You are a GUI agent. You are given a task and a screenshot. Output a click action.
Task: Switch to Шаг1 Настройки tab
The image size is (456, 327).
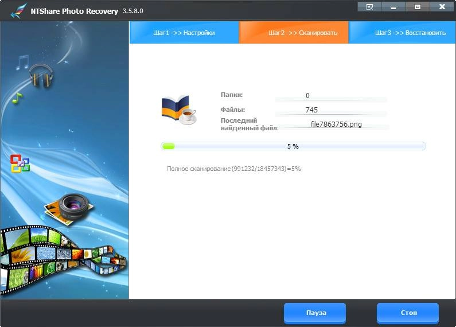184,33
